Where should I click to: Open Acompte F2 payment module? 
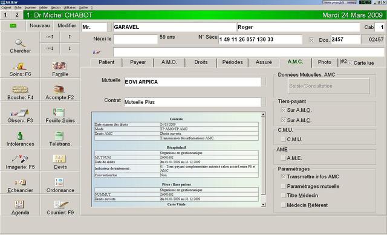click(60, 90)
